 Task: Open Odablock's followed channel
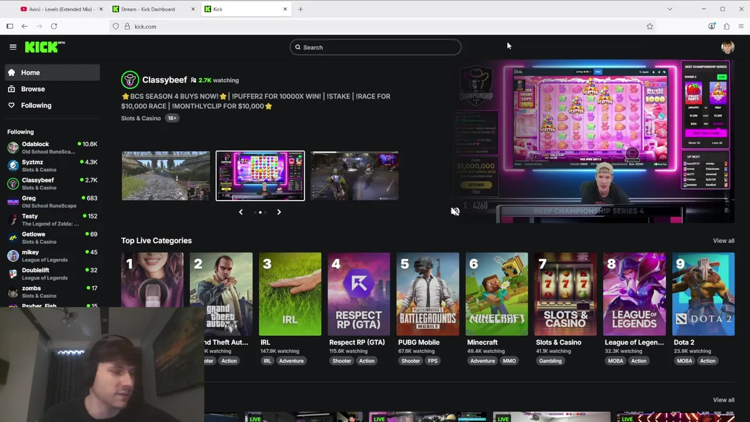[x=52, y=148]
